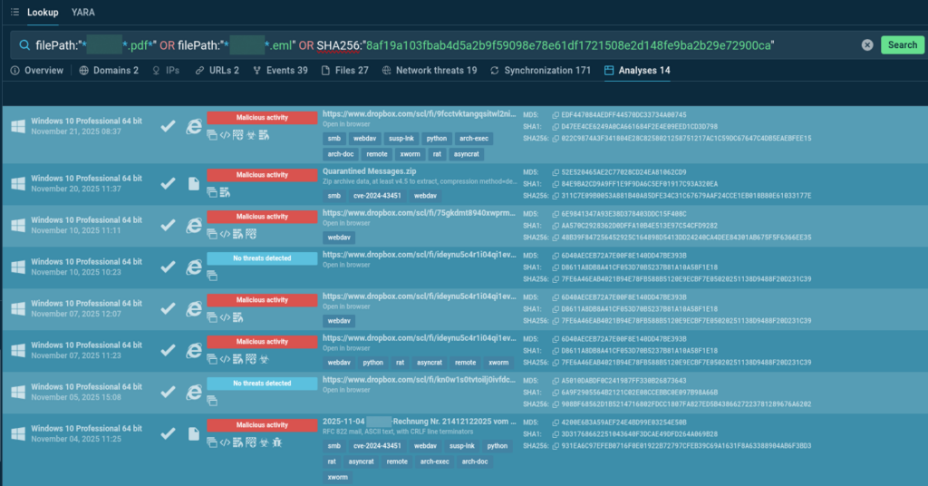Click inside the lookup query input field
The height and width of the screenshot is (486, 928).
pyautogui.click(x=544, y=44)
